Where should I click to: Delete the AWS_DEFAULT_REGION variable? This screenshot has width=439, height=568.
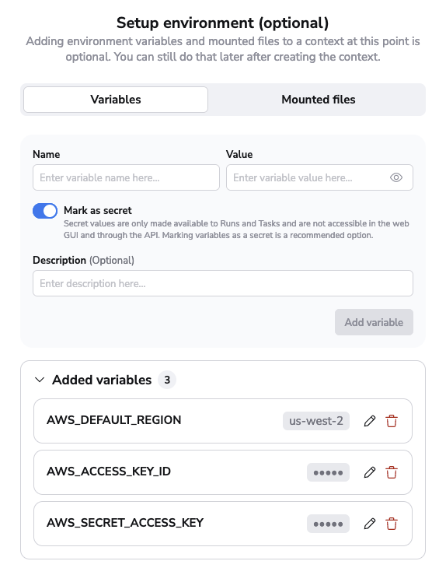[x=392, y=421]
